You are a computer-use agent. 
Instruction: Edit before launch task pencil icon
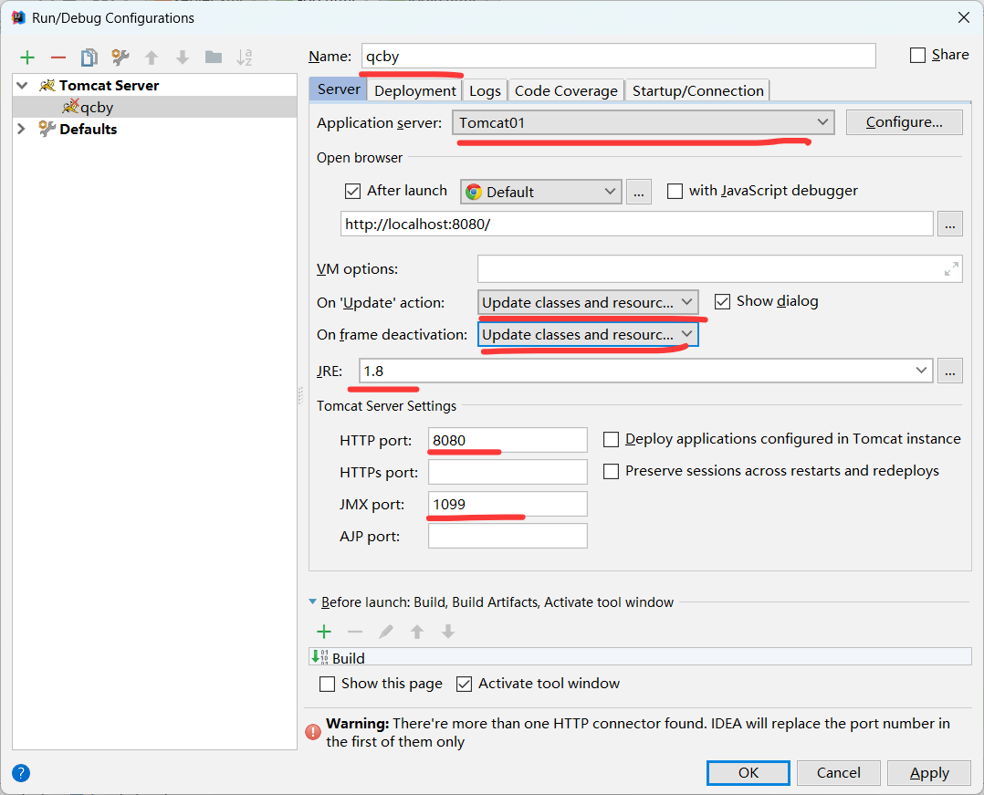[x=386, y=632]
